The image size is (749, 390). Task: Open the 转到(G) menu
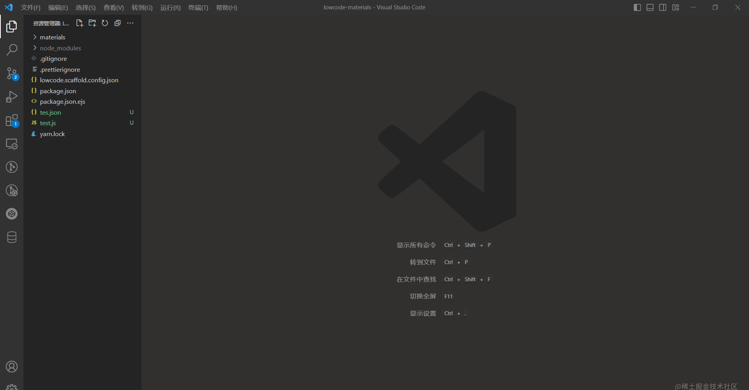tap(142, 7)
